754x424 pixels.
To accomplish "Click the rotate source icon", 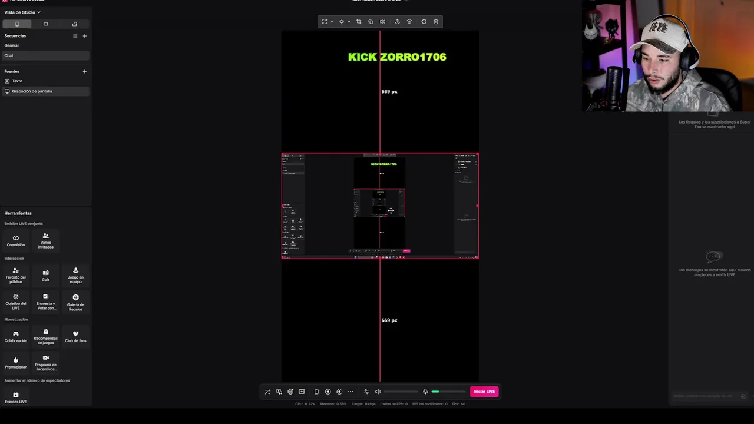I will (x=371, y=22).
